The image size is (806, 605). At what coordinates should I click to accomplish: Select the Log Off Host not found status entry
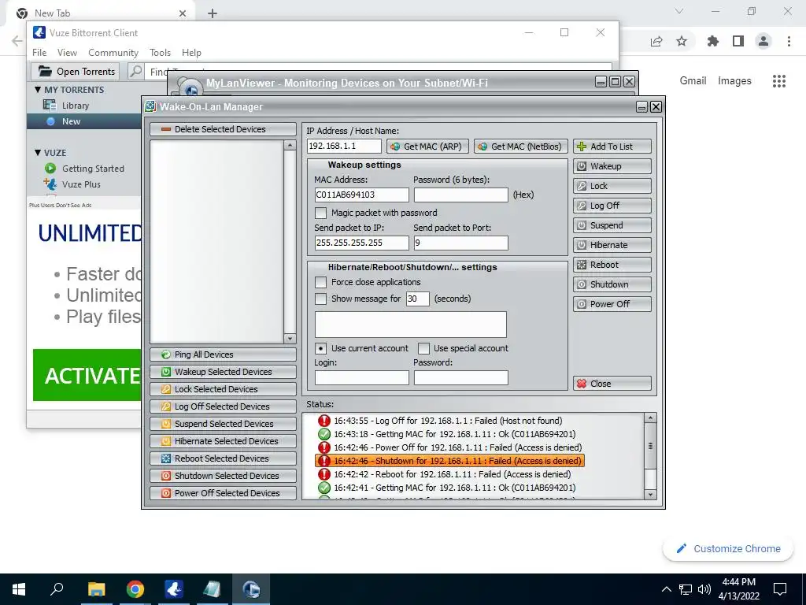tap(441, 421)
